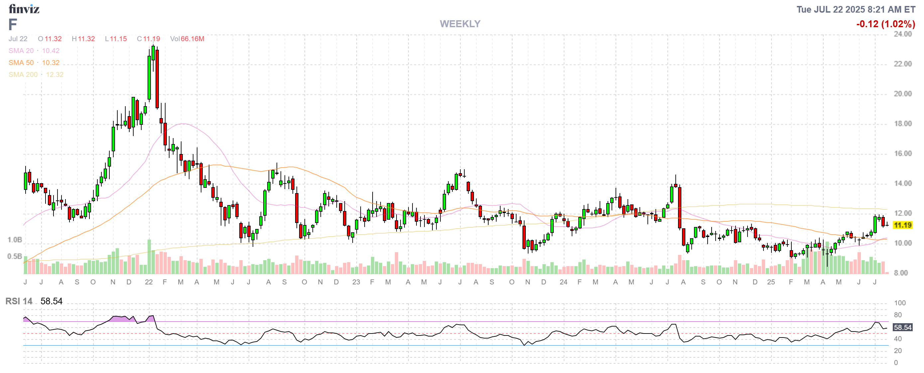Image resolution: width=924 pixels, height=373 pixels.
Task: Click the SMA 20 legend label
Action: tap(21, 50)
